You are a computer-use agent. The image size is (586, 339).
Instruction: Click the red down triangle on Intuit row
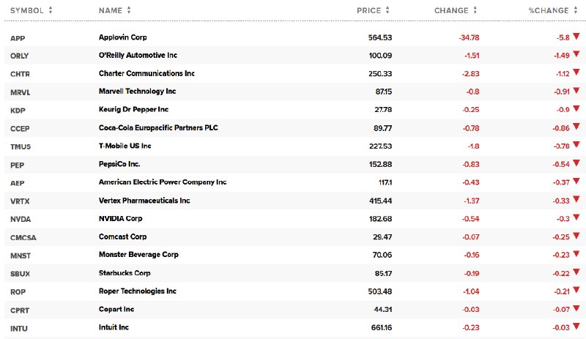[576, 327]
